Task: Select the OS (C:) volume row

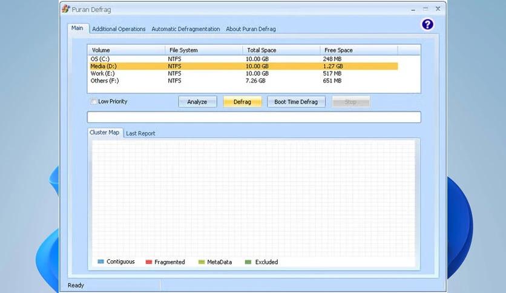Action: point(244,59)
